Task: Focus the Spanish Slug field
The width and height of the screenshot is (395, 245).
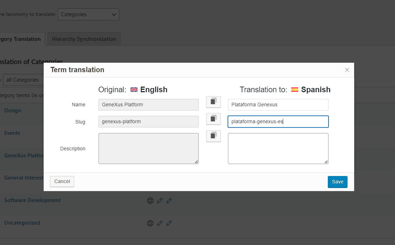Action: pyautogui.click(x=278, y=121)
